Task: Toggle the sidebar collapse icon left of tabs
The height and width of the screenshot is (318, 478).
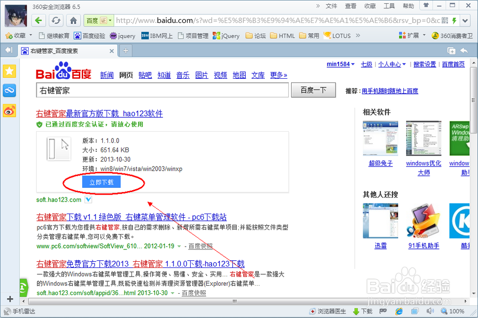Action: click(9, 50)
